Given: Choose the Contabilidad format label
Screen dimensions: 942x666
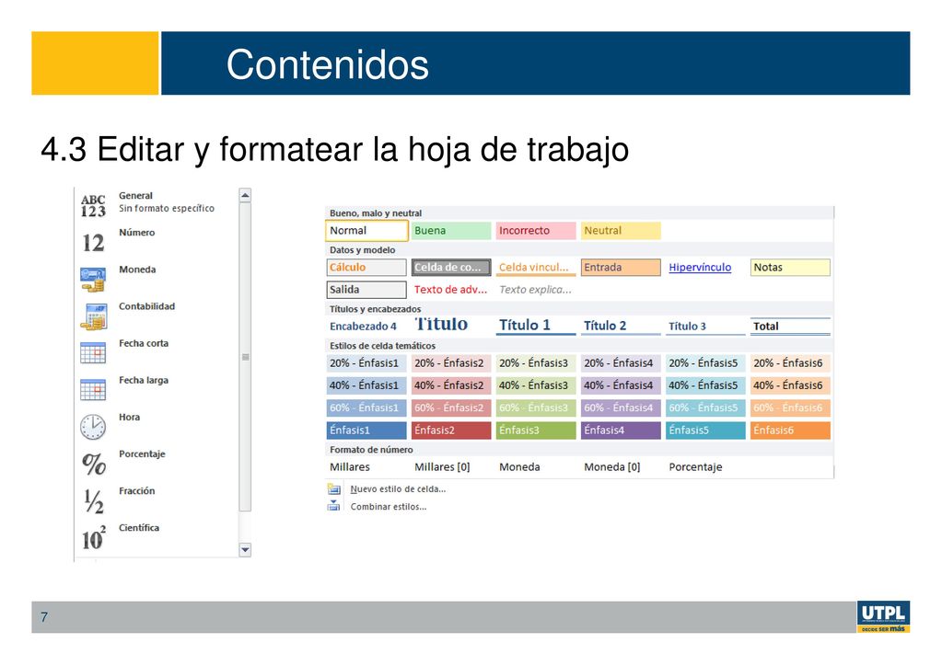Looking at the screenshot, I should point(146,306).
